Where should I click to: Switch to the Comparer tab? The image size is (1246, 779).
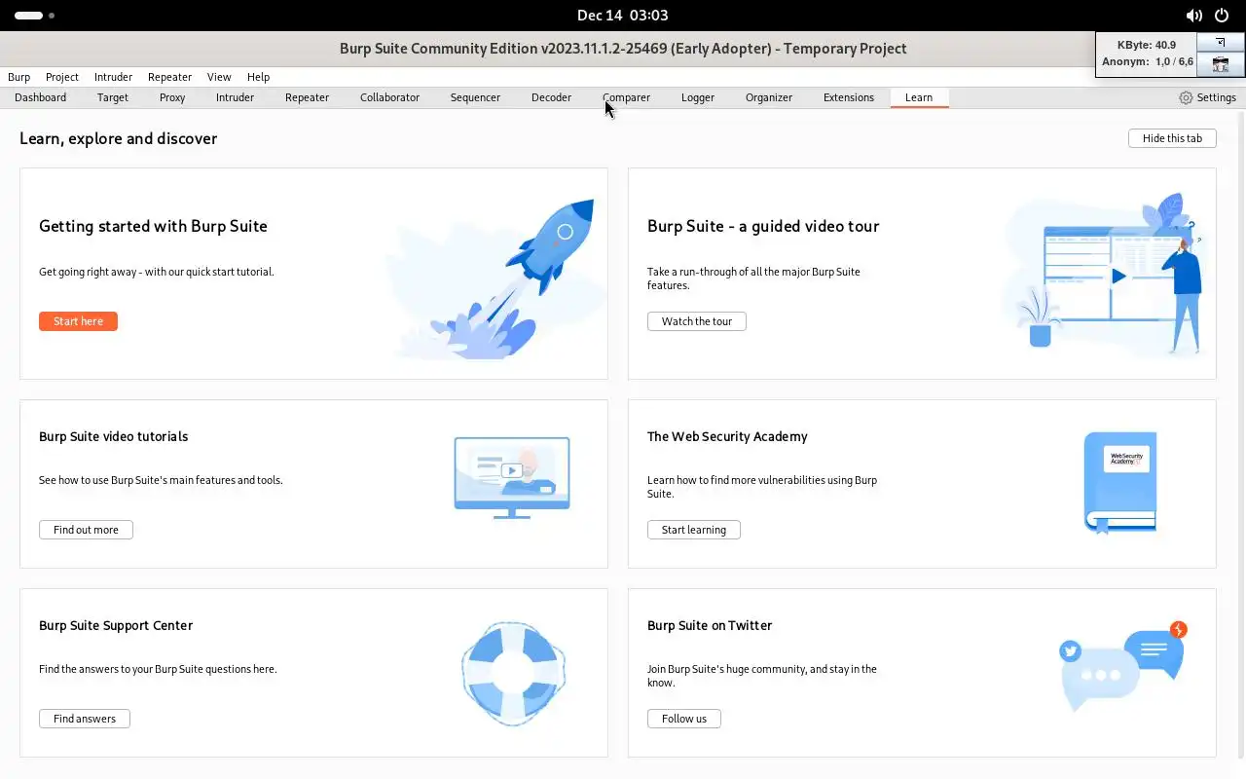pyautogui.click(x=626, y=97)
